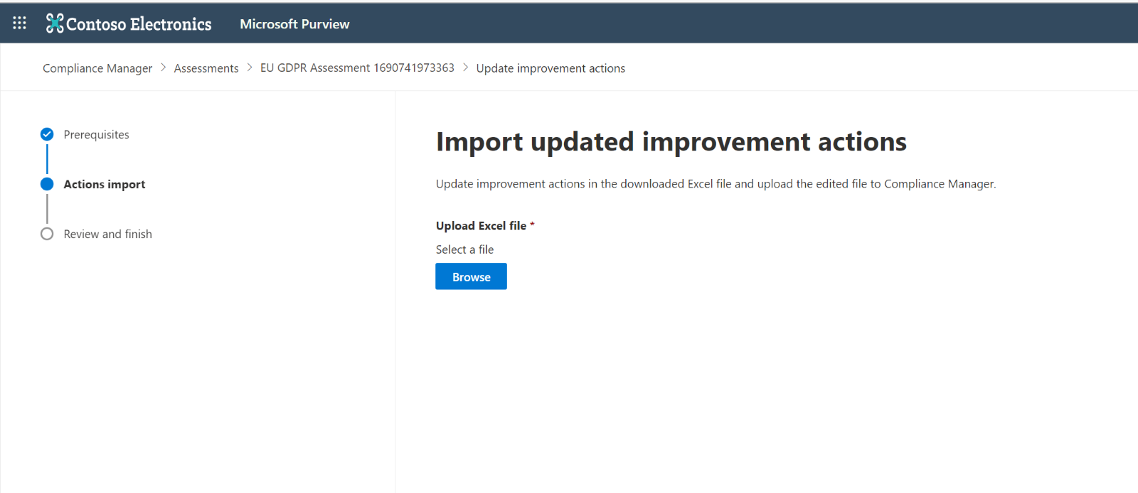Click the description about uploading edited Excel file
This screenshot has height=493, width=1138.
coord(716,184)
